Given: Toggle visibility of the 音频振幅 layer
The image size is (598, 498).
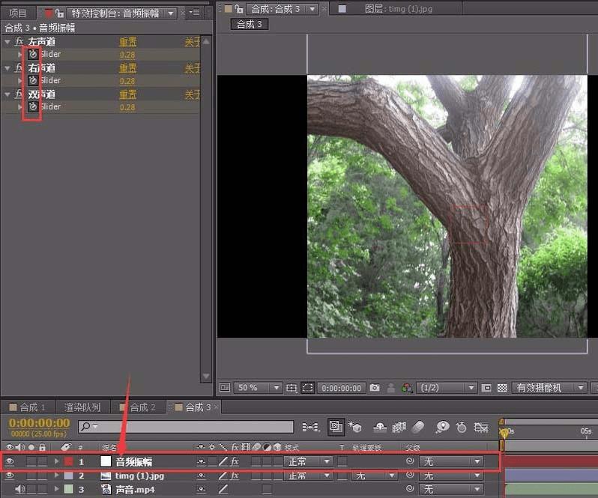Looking at the screenshot, I should click(10, 462).
